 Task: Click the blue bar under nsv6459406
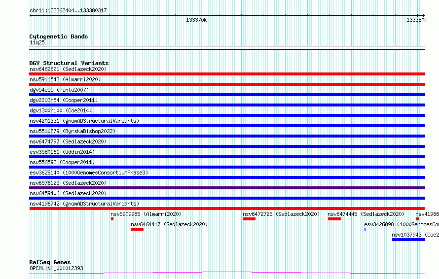coord(227,198)
